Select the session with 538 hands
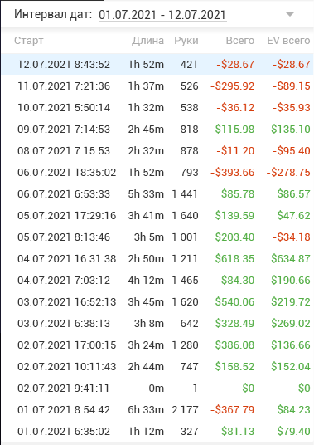This screenshot has height=445, width=314. pyautogui.click(x=157, y=107)
